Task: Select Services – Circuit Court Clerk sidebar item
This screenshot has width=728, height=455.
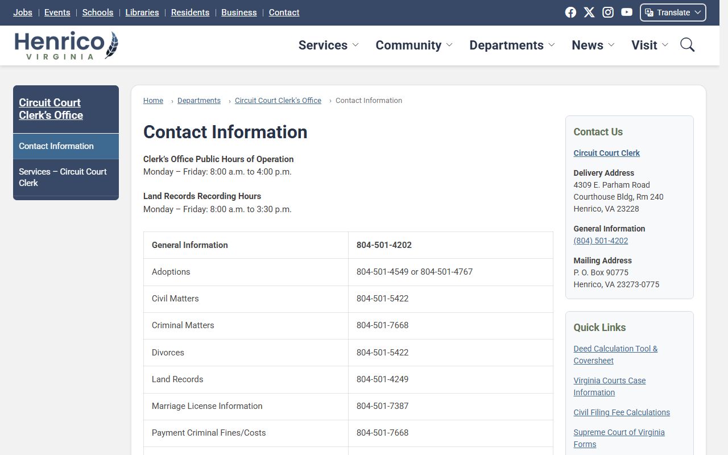Action: [x=66, y=177]
